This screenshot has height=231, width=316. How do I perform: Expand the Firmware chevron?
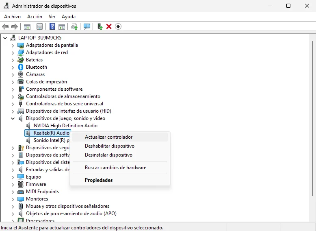tap(13, 184)
